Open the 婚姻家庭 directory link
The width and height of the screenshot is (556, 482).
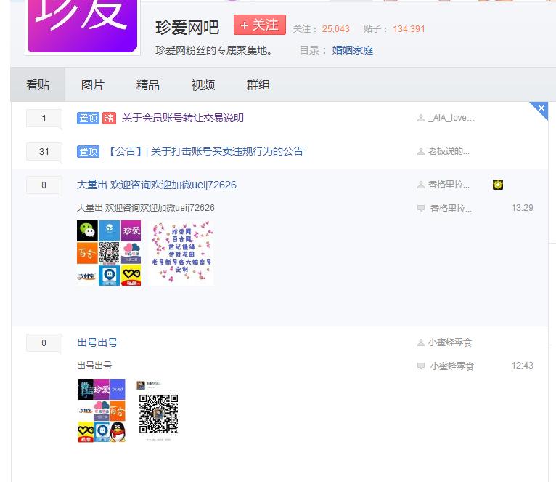(352, 50)
